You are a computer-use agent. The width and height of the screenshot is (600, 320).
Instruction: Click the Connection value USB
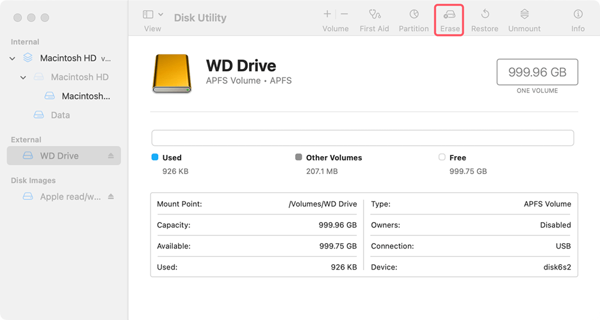point(563,246)
